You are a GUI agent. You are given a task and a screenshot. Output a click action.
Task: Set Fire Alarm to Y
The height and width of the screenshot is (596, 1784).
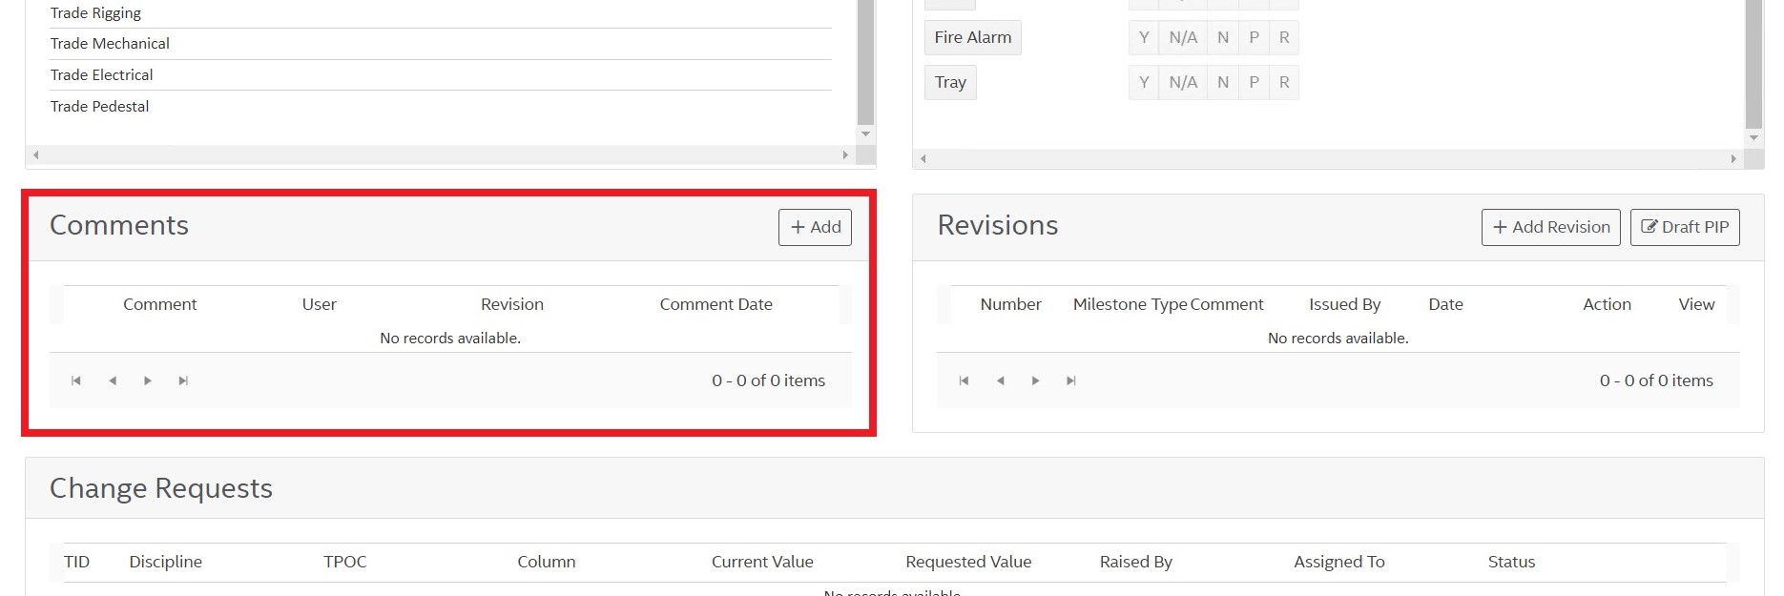click(1144, 37)
